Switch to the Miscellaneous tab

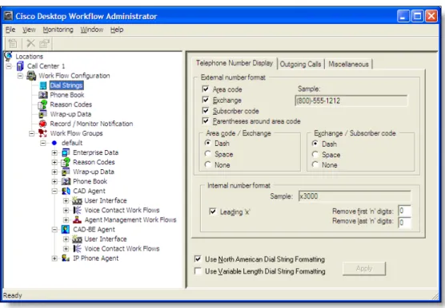click(x=348, y=64)
